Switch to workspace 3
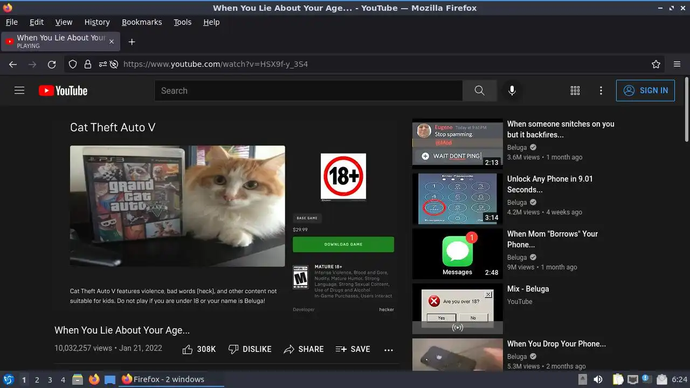Image resolution: width=690 pixels, height=388 pixels. (x=50, y=379)
